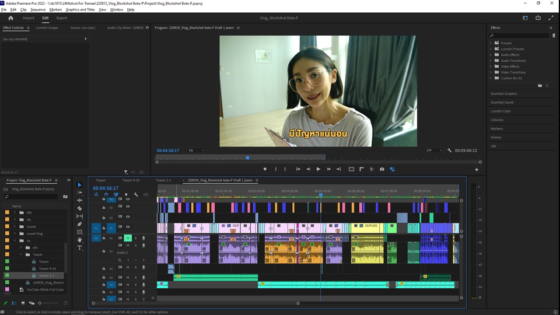Choose the Type tool
Image resolution: width=560 pixels, height=315 pixels.
[80, 248]
